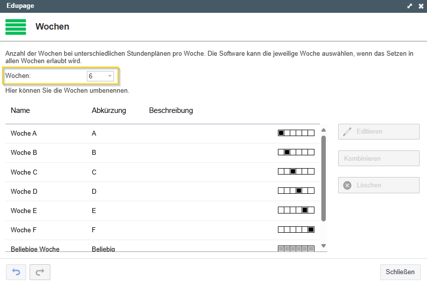Select the Woche C row
427x285 pixels.
(162, 172)
